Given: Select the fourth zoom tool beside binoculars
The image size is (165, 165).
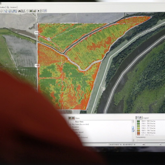Looking at the screenshot, I should tap(15, 11).
